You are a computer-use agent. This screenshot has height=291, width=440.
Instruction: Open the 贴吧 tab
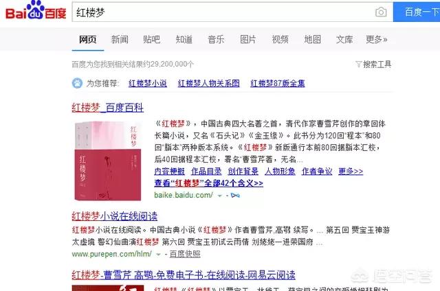(x=151, y=39)
